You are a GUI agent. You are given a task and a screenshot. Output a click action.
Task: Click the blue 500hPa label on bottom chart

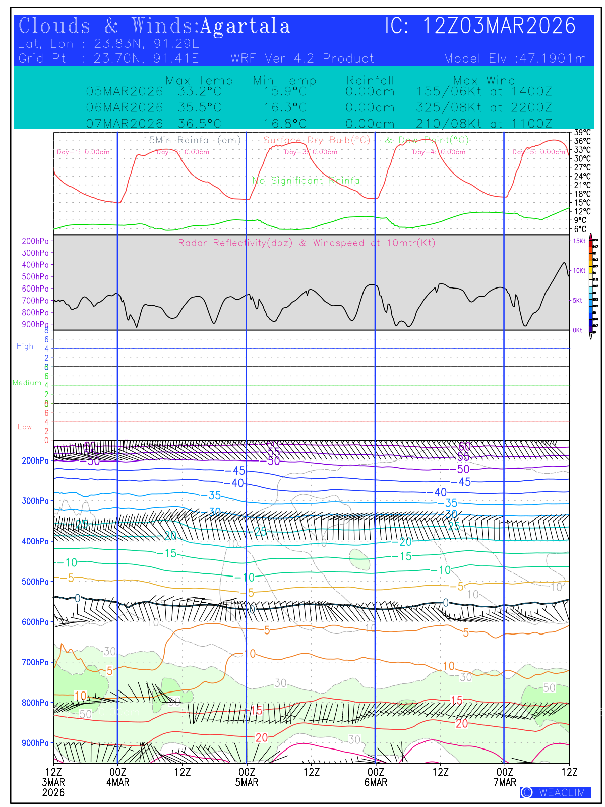[x=35, y=582]
